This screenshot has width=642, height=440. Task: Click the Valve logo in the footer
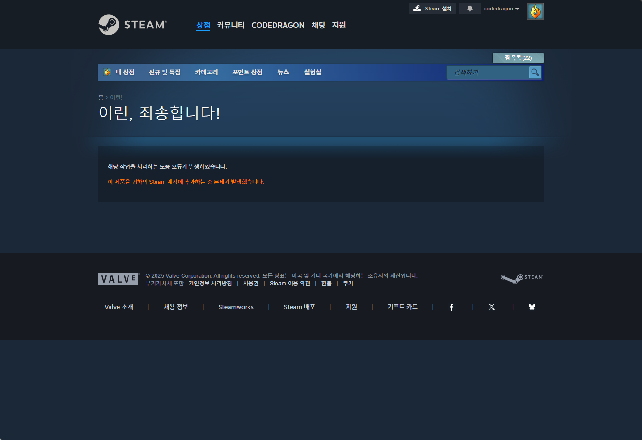click(x=119, y=279)
